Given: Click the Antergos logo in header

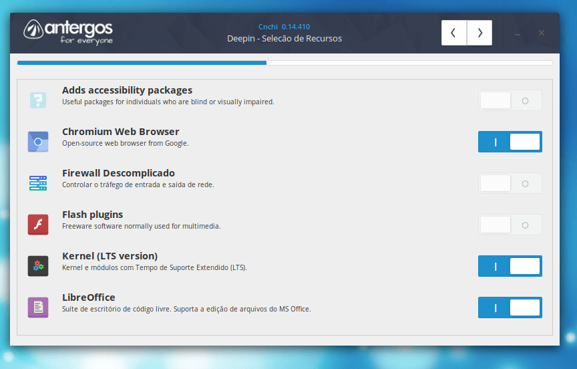Looking at the screenshot, I should [68, 31].
